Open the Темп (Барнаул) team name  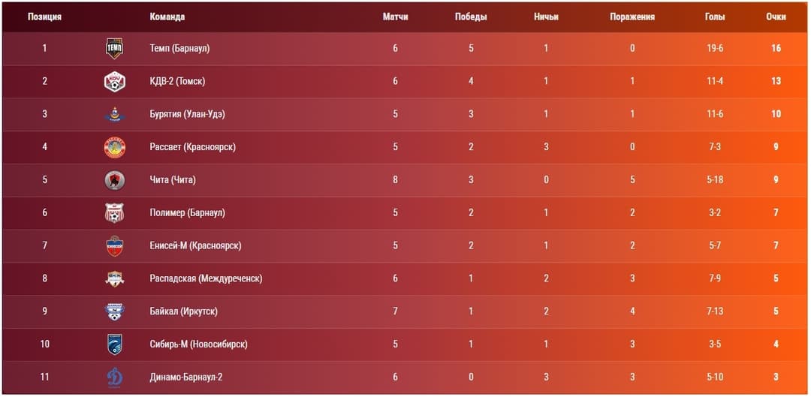179,49
